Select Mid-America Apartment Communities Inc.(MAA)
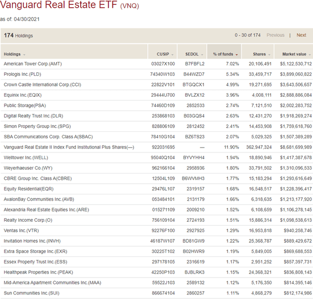 [x=52, y=283]
